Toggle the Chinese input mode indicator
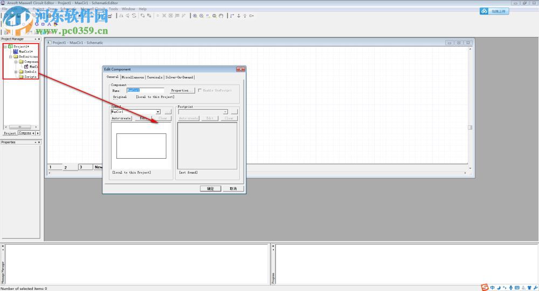Screen dimensions: 539x291 pyautogui.click(x=492, y=287)
